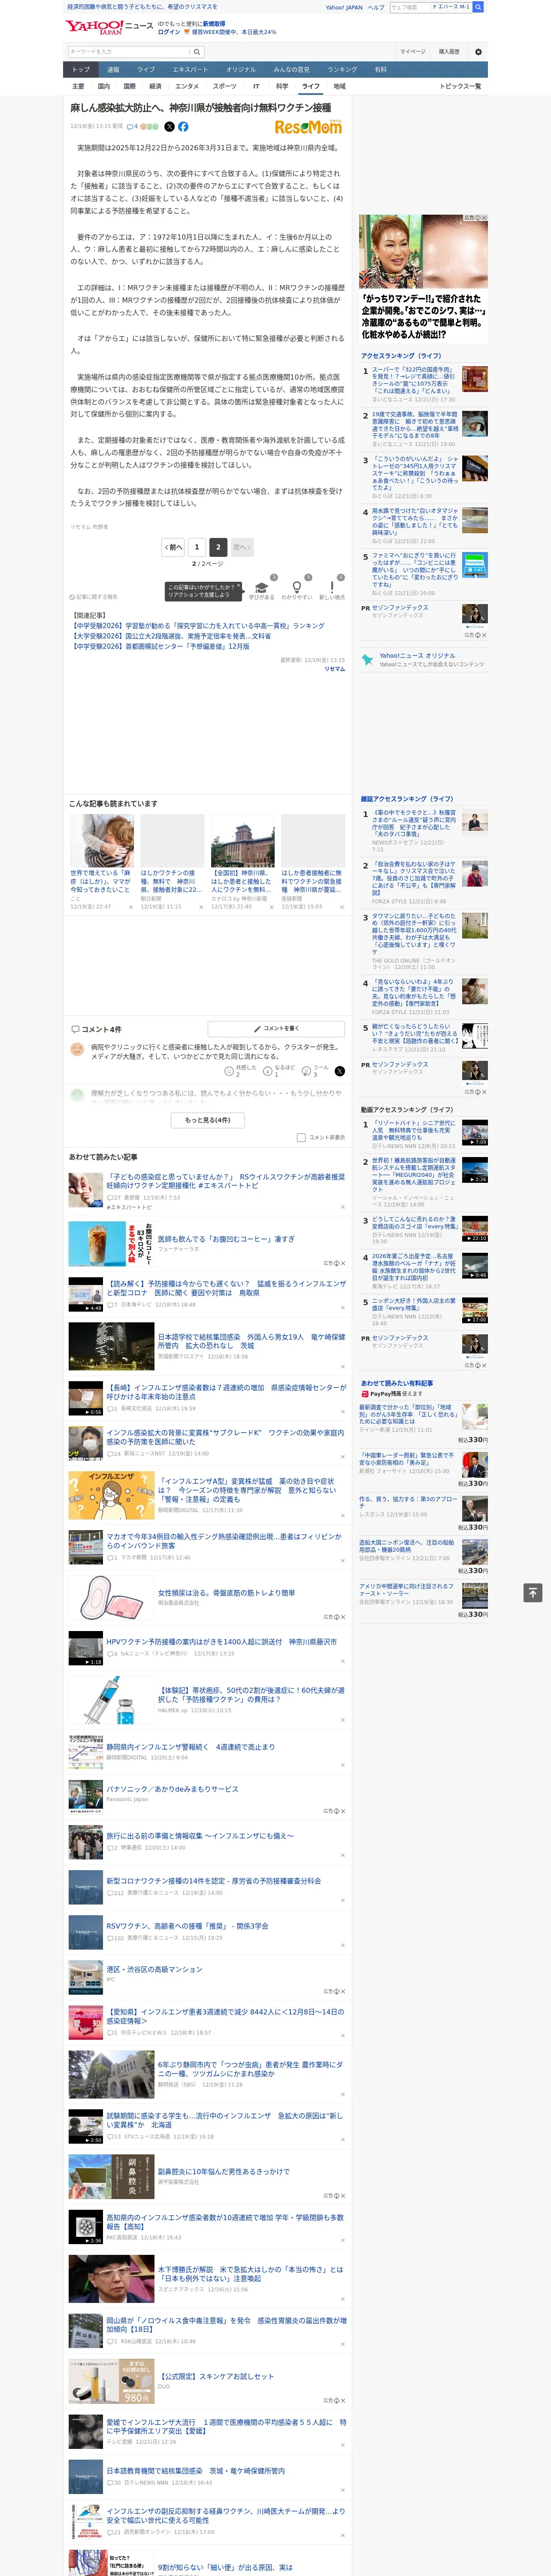The image size is (551, 2576).
Task: Open 静岡県内インフルエンザ警報続く article
Action: tap(190, 1747)
